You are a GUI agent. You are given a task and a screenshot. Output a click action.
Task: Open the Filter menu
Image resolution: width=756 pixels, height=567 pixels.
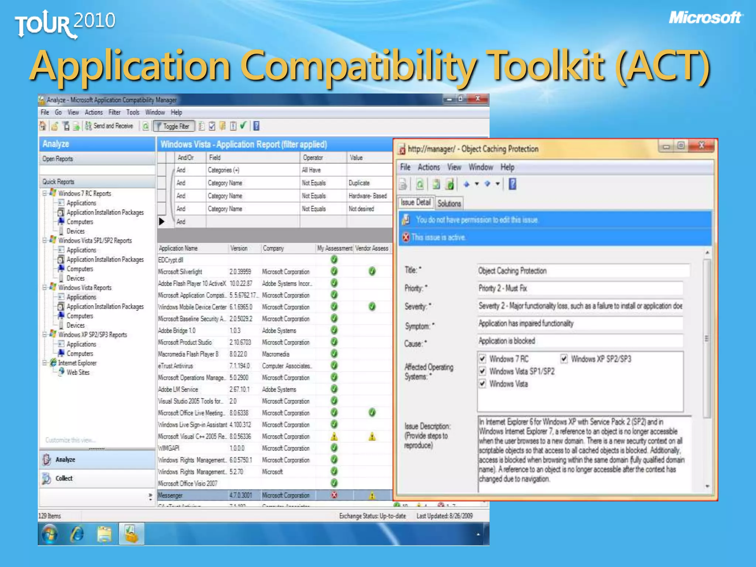(x=114, y=112)
